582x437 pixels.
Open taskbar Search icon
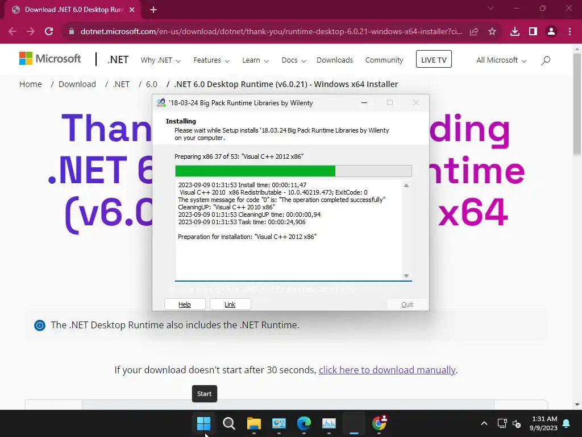point(228,423)
